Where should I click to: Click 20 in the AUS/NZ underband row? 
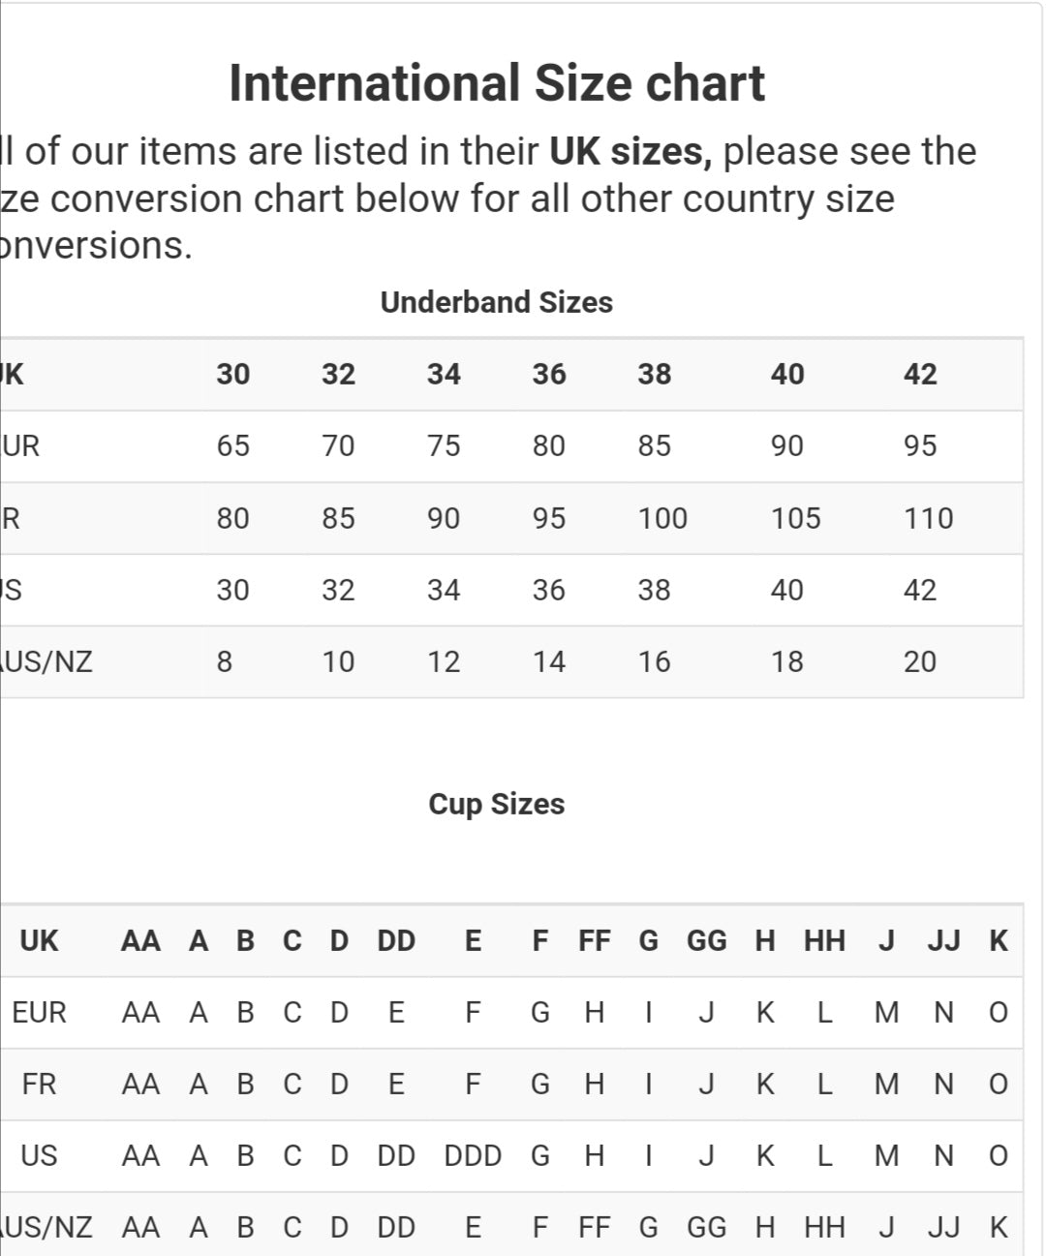click(919, 661)
